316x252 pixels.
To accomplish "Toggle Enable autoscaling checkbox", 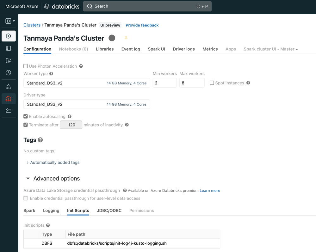I will 26,116.
